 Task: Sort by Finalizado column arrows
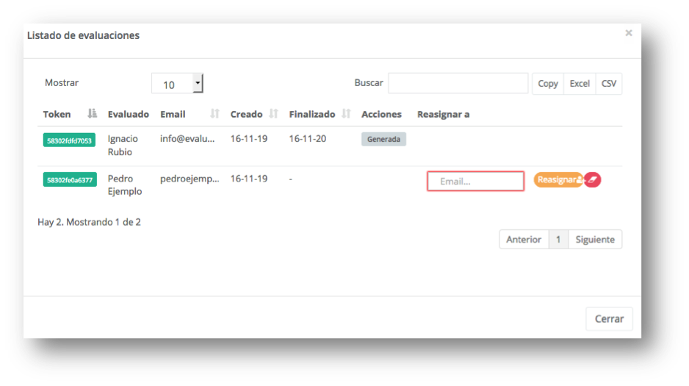pyautogui.click(x=346, y=114)
